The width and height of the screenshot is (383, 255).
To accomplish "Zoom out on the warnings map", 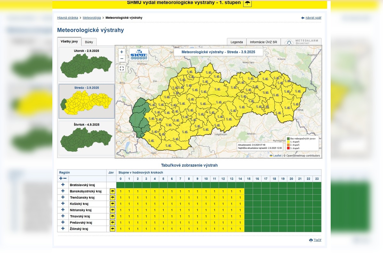I will 122,59.
